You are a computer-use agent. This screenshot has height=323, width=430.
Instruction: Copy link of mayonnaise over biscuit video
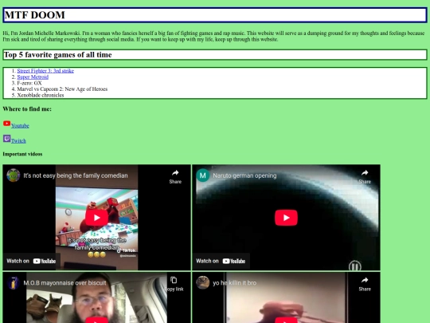[174, 284]
